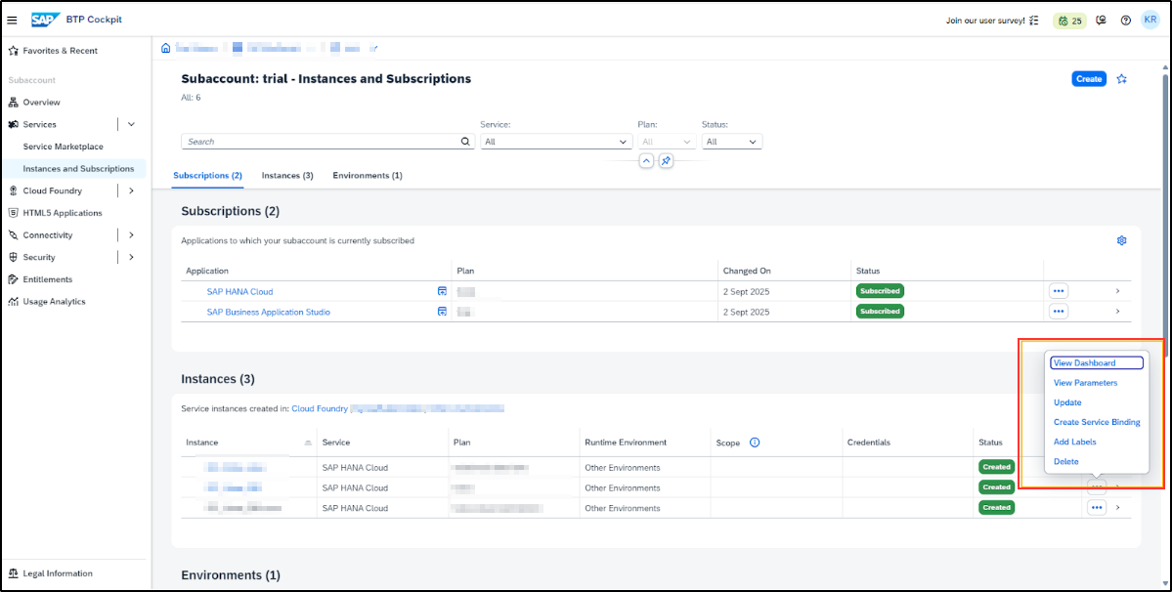Click in the Search input field

click(x=320, y=142)
